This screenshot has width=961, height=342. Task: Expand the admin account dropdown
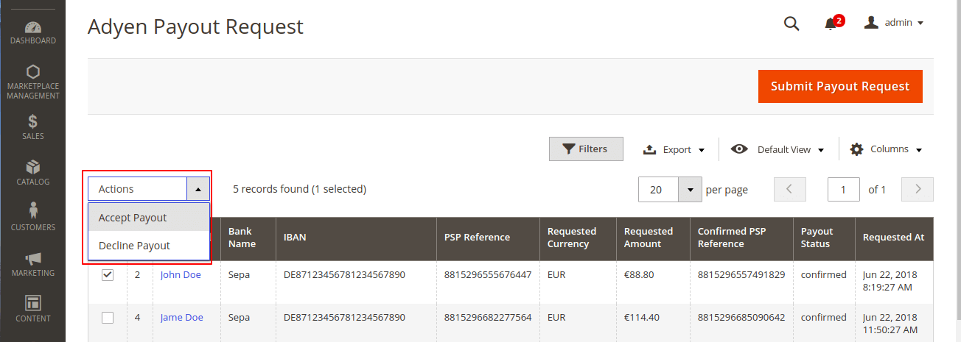(894, 23)
